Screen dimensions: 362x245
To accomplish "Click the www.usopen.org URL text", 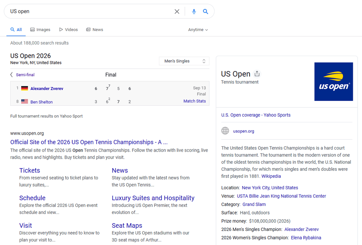I will (27, 133).
